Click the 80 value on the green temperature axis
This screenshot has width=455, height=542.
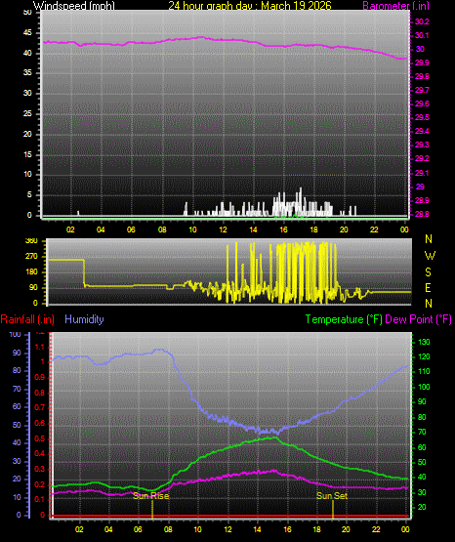click(422, 418)
